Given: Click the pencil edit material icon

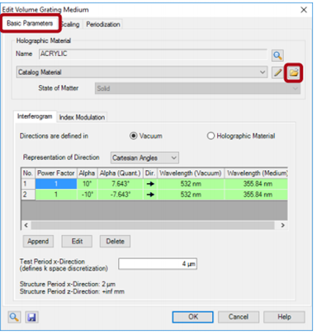Looking at the screenshot, I should click(x=277, y=73).
